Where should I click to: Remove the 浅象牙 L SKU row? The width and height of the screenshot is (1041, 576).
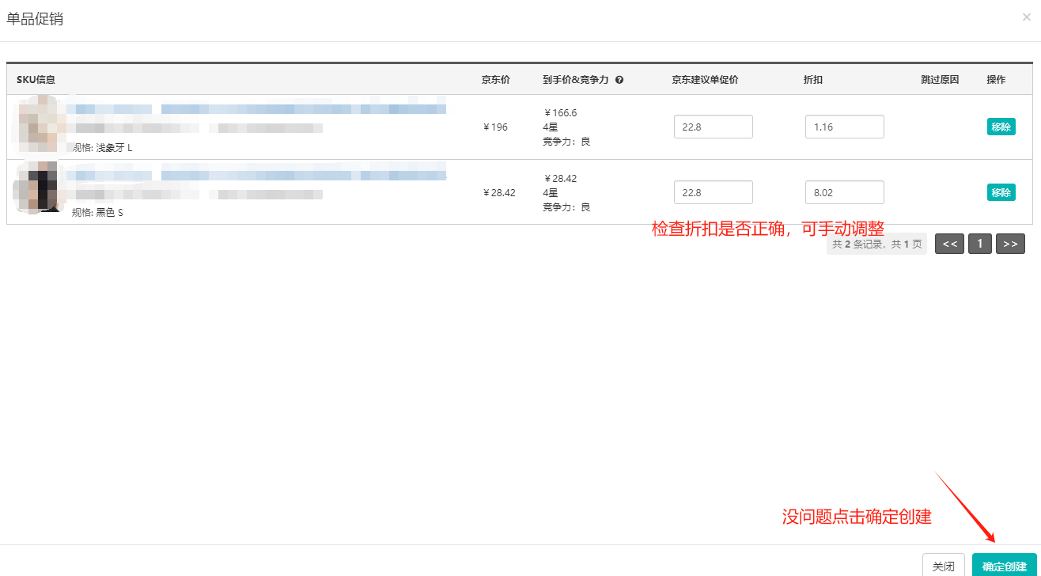[x=1001, y=127]
